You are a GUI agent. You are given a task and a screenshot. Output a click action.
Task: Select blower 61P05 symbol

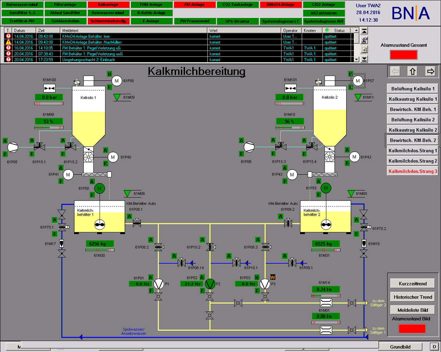pos(13,147)
